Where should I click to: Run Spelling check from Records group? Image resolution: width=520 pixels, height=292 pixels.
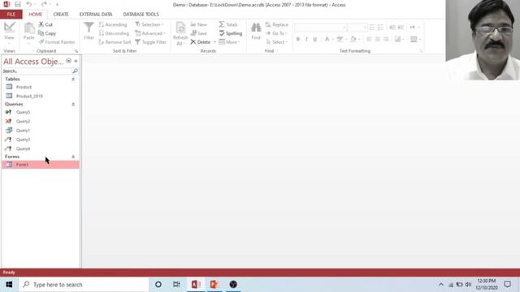[x=231, y=33]
